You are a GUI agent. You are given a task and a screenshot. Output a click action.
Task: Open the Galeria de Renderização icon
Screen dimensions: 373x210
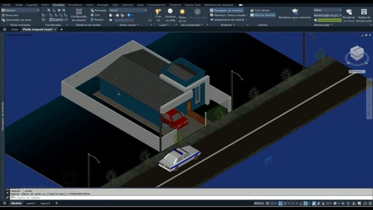(364, 12)
